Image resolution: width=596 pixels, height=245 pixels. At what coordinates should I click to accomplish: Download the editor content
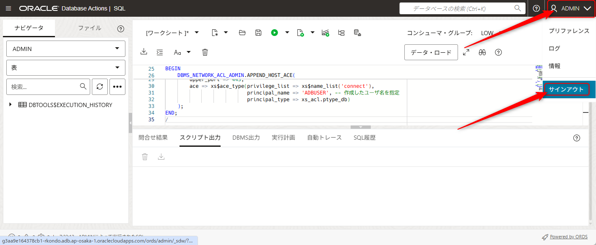144,52
